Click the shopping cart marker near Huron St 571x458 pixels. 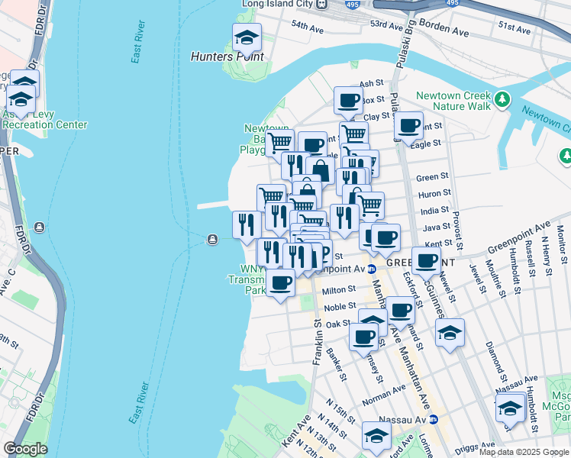coord(369,204)
